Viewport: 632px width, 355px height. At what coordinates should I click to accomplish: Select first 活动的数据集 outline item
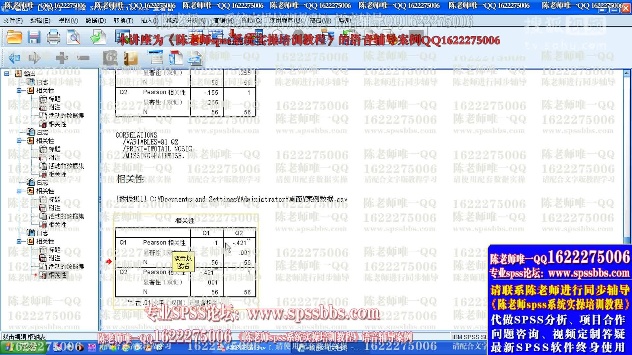(66, 116)
